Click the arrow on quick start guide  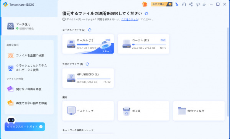[x=41, y=127]
